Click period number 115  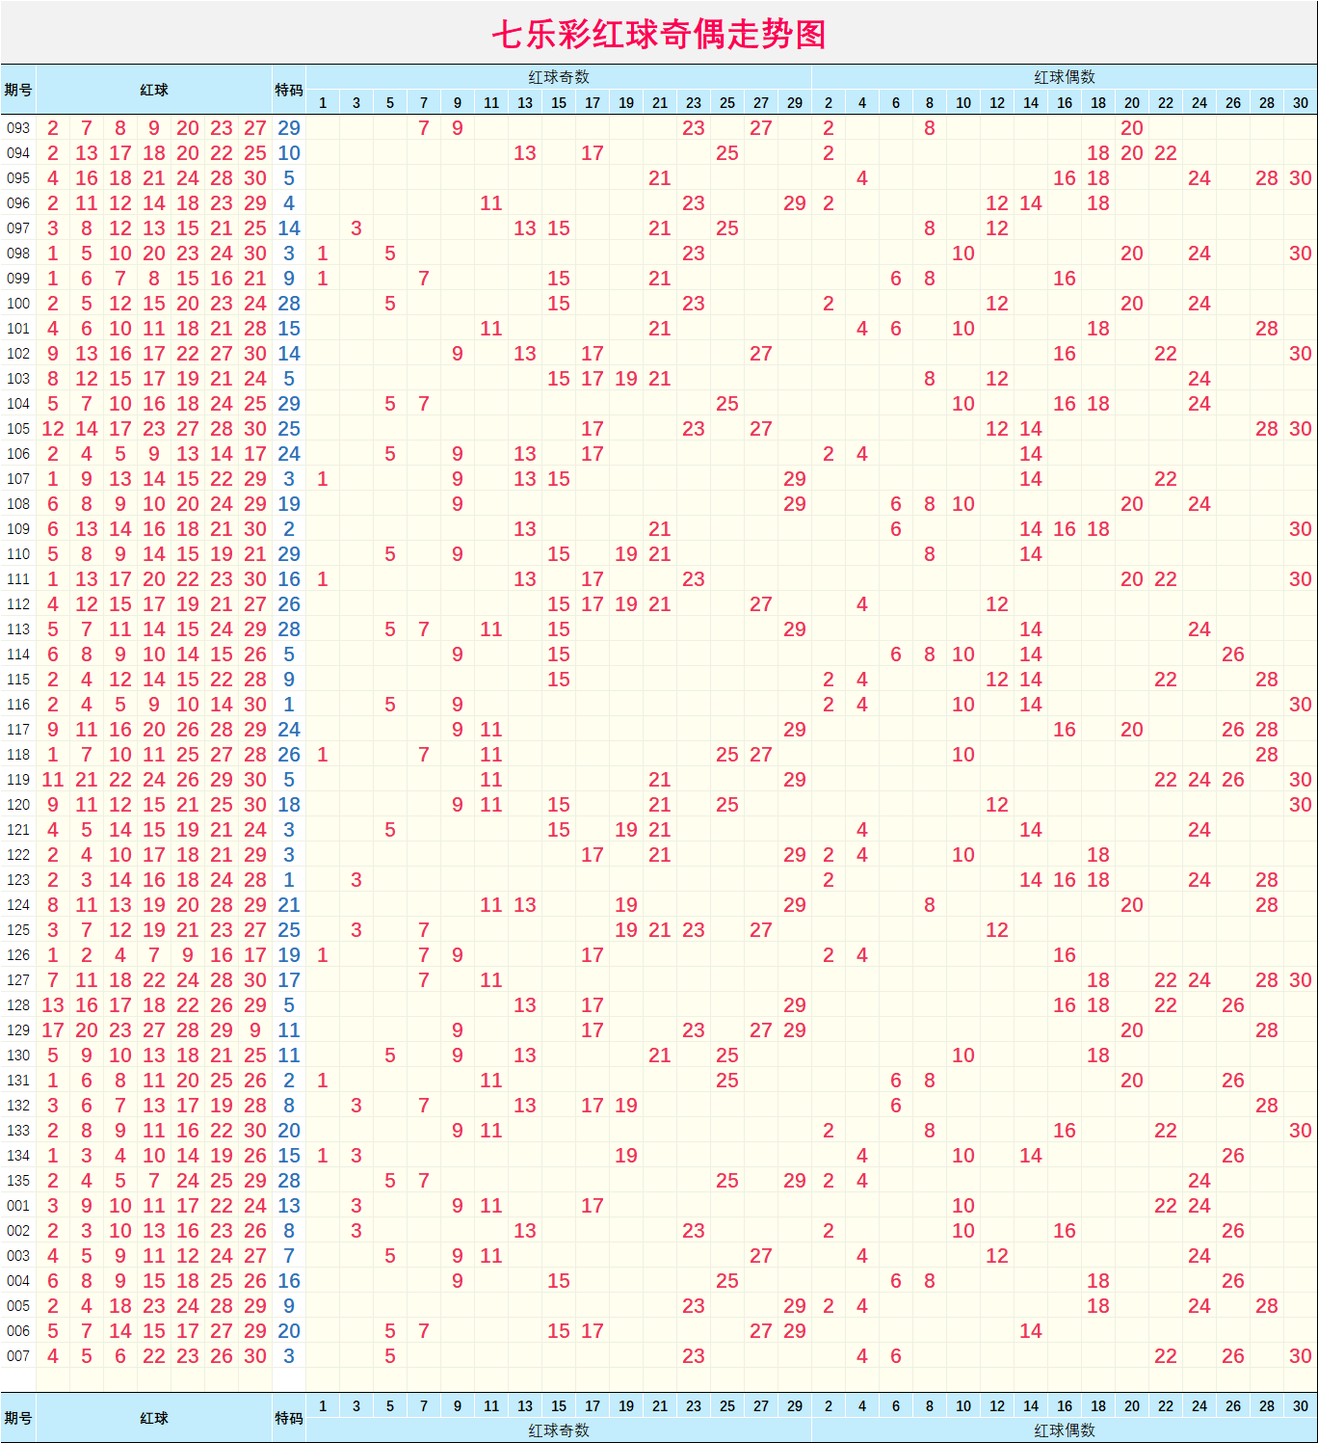pos(18,680)
